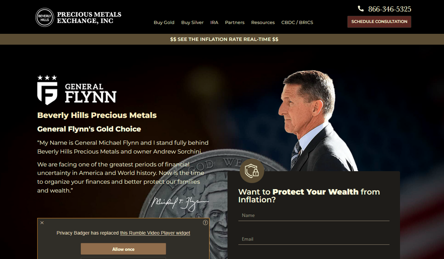Image resolution: width=444 pixels, height=259 pixels.
Task: Click the Allow once button
Action: point(123,249)
